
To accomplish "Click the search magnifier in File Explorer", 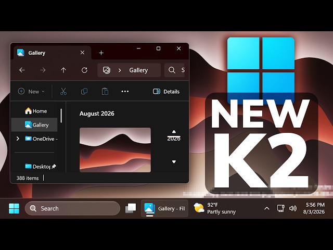I will coord(172,70).
